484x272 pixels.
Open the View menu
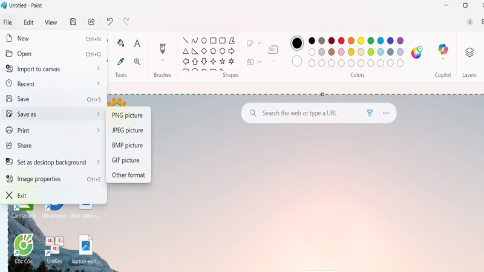coord(51,22)
